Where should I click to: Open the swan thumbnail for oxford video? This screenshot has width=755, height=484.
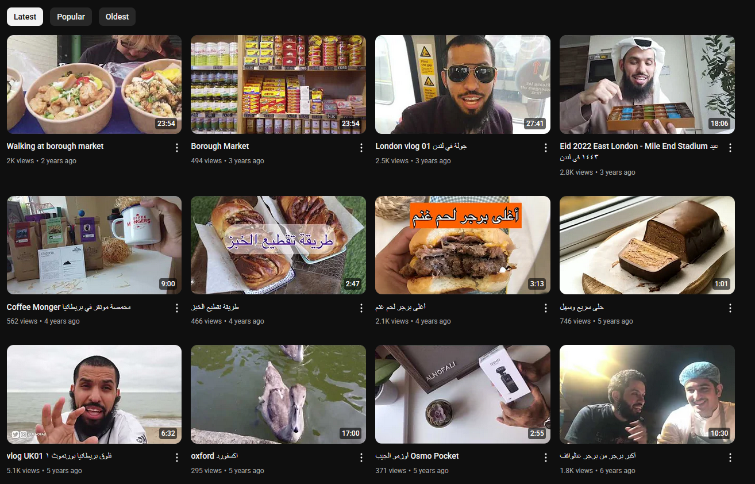pyautogui.click(x=278, y=394)
